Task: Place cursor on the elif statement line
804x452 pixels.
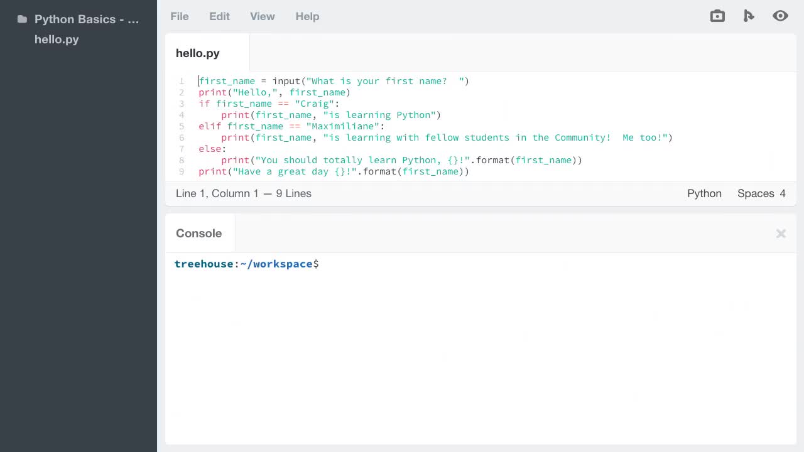Action: (x=289, y=126)
